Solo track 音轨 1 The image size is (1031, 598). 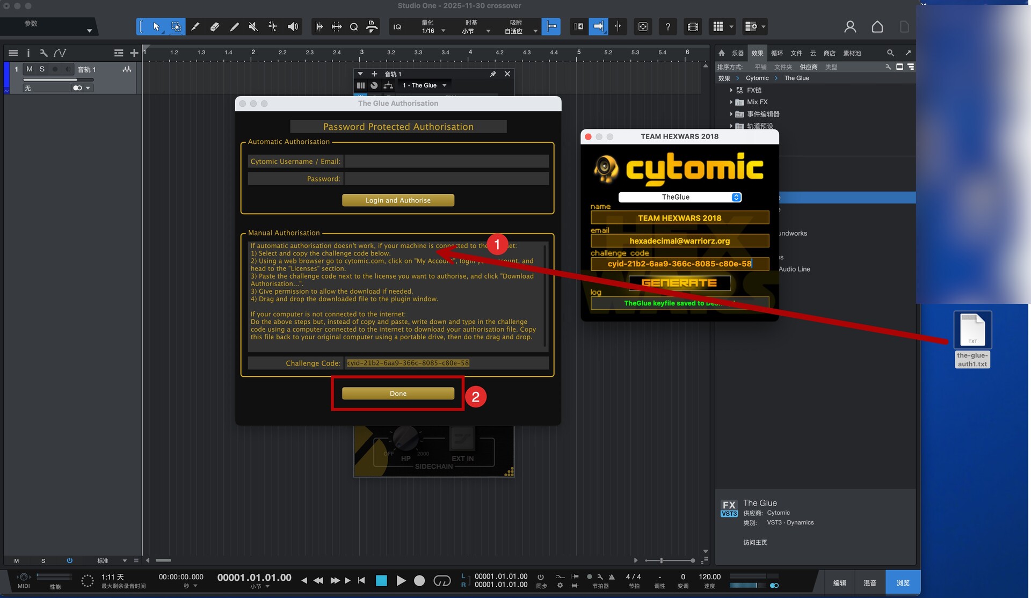point(42,69)
